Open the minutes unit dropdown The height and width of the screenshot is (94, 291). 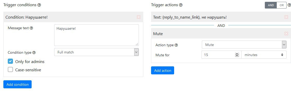point(264,55)
